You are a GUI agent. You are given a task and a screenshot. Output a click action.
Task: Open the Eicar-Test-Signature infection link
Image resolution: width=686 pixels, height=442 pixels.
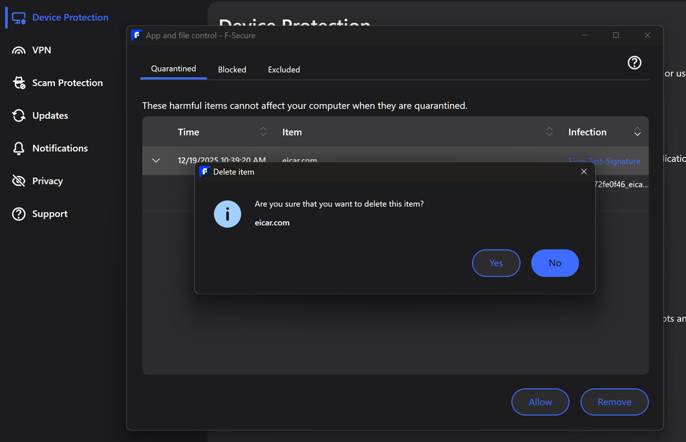pos(604,161)
